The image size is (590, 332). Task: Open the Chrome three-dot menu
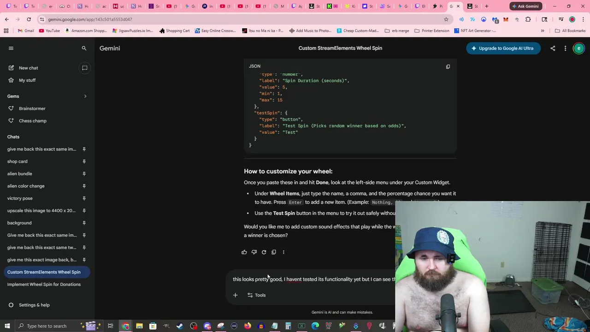pos(583,19)
